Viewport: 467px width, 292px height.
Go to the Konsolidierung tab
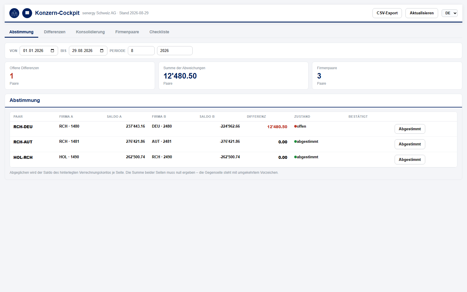(x=90, y=32)
